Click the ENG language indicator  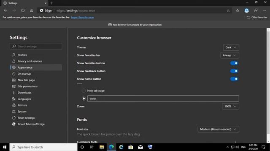pos(243,147)
